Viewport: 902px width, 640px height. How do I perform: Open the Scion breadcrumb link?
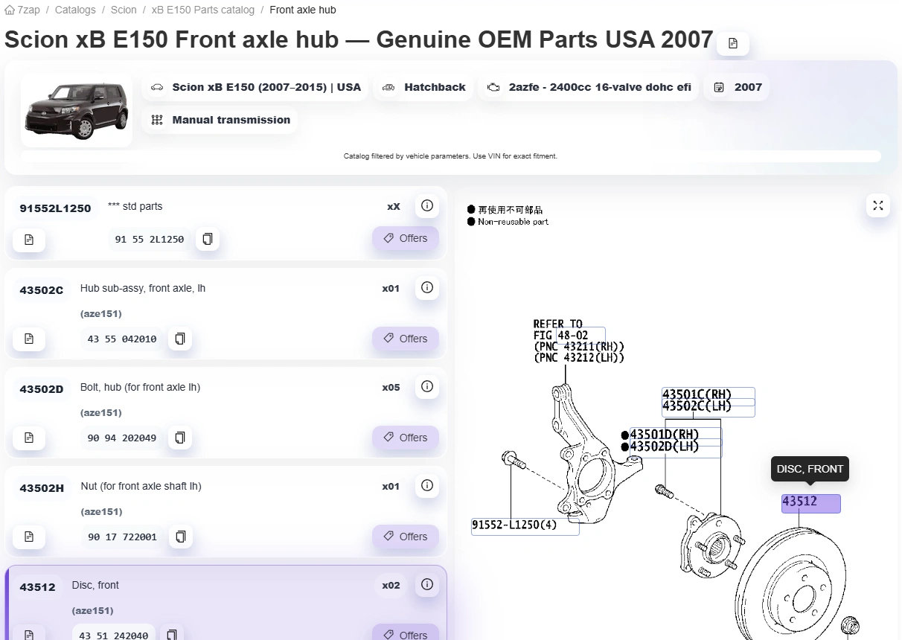[x=124, y=10]
